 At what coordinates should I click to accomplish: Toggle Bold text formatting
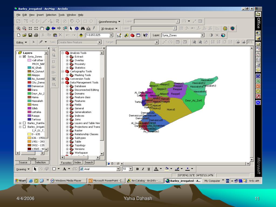(137, 169)
